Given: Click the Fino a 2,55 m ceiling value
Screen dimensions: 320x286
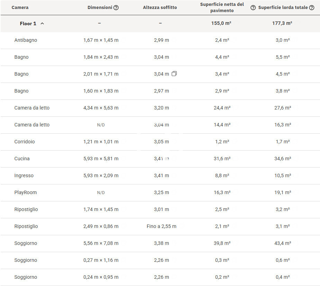Looking at the screenshot, I should tap(161, 226).
